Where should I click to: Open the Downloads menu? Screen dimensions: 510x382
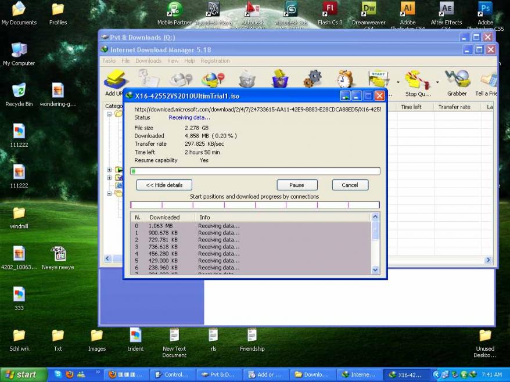(x=148, y=61)
